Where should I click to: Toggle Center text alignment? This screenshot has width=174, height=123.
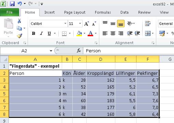pos(113,33)
